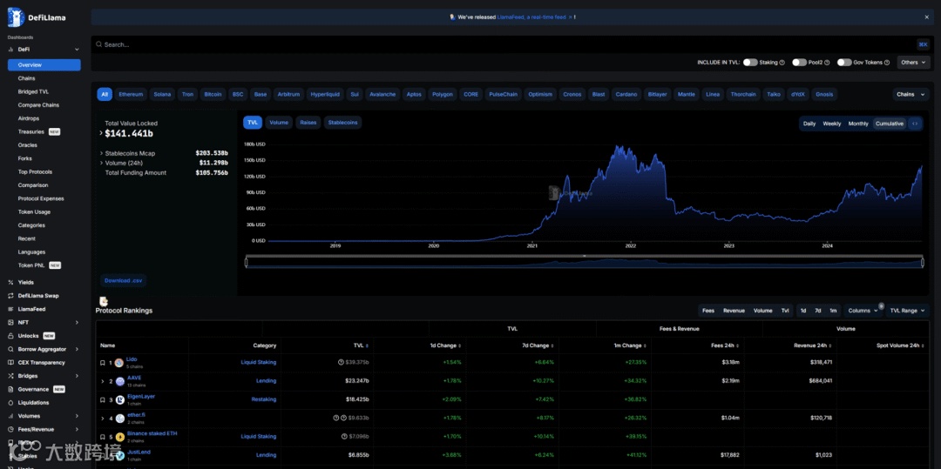Select the All chains tab
Viewport: 941px width, 469px height.
(105, 94)
